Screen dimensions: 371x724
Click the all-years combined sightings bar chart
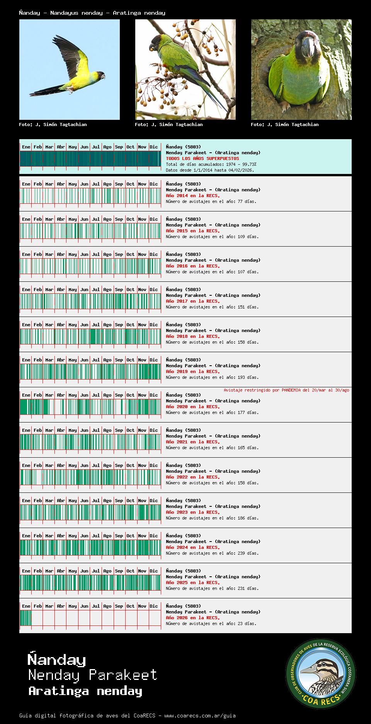[90, 159]
